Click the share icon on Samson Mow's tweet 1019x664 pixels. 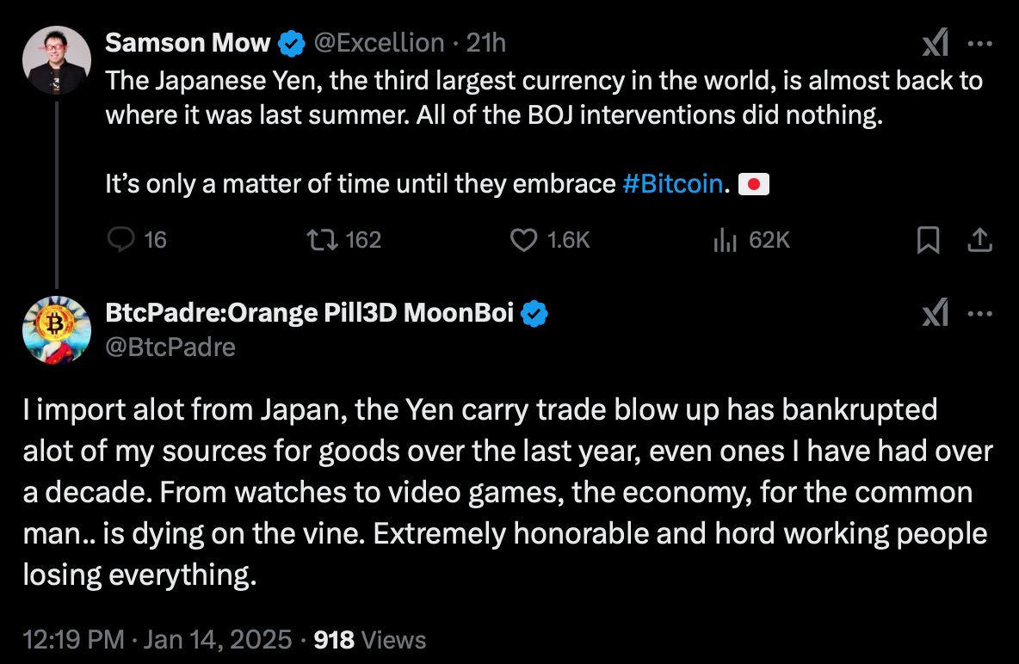click(x=979, y=241)
